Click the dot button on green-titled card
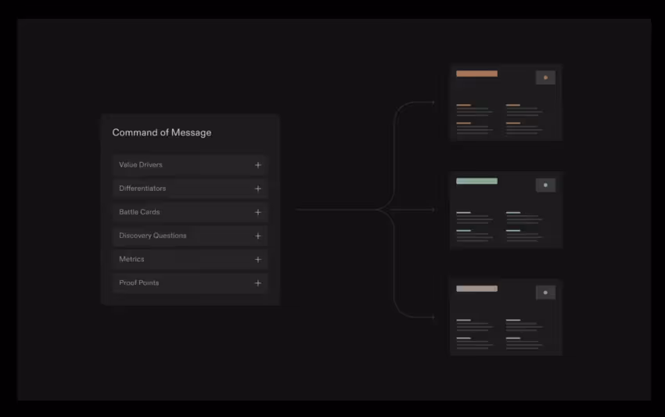 pos(545,185)
